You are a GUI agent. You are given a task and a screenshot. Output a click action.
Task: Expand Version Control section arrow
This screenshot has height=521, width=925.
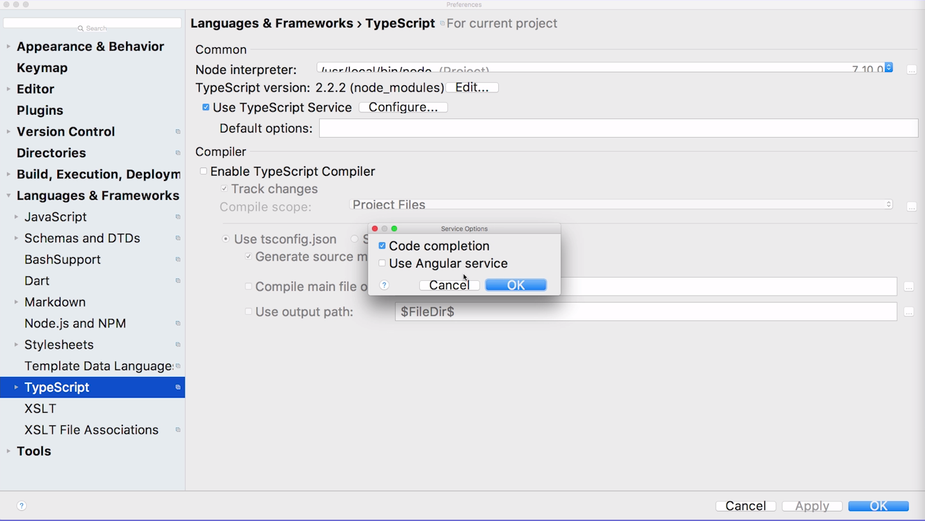pos(8,132)
